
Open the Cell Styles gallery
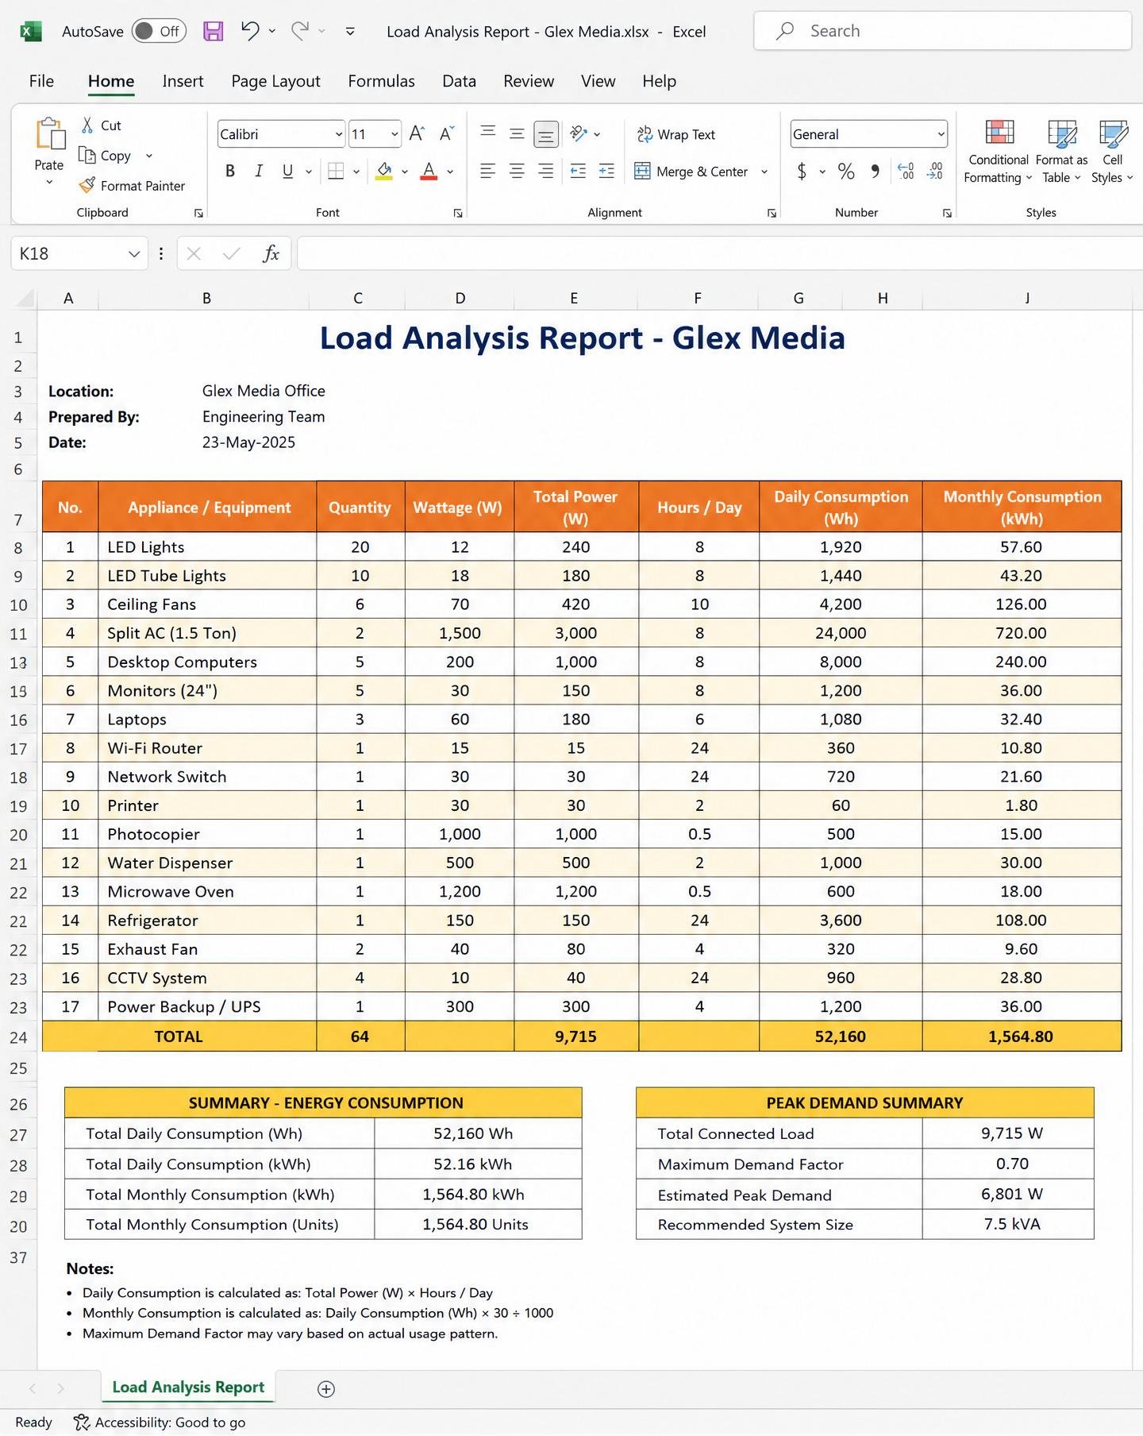click(1113, 152)
